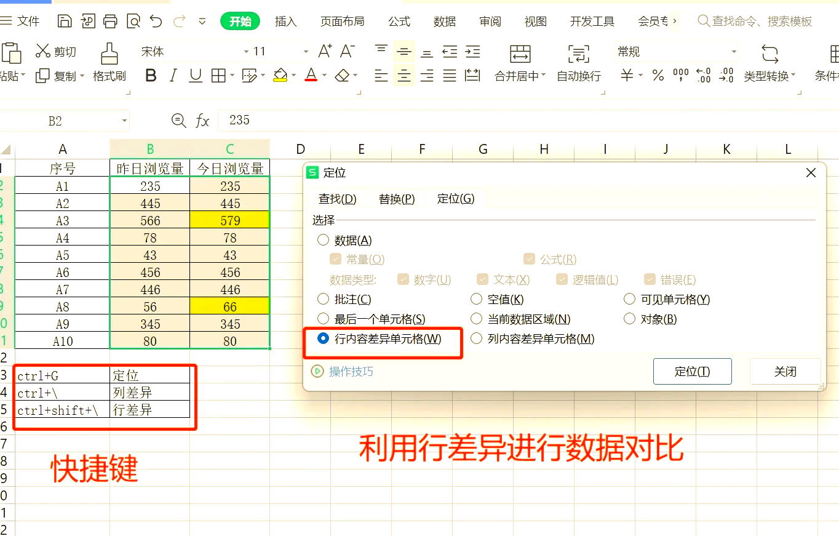This screenshot has width=839, height=536.
Task: Expand the fill color dropdown arrow
Action: tap(292, 76)
